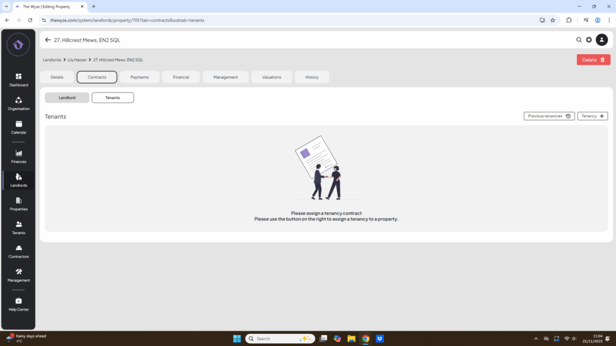Select Properties in the sidebar
Screen dimensions: 616x346
point(18,204)
